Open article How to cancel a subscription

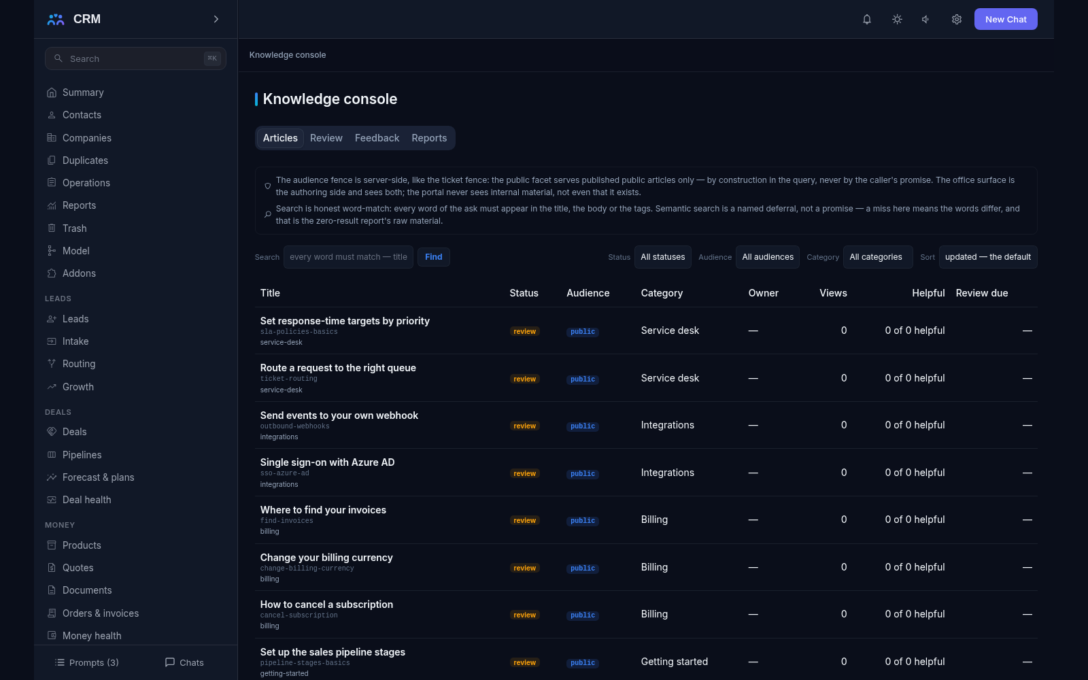coord(326,605)
